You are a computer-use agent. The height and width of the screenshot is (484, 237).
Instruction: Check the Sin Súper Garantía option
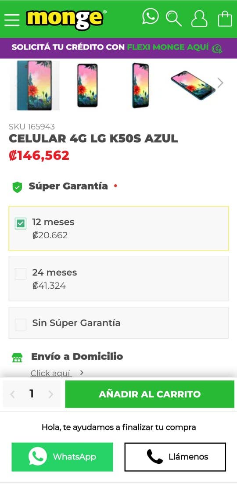21,324
